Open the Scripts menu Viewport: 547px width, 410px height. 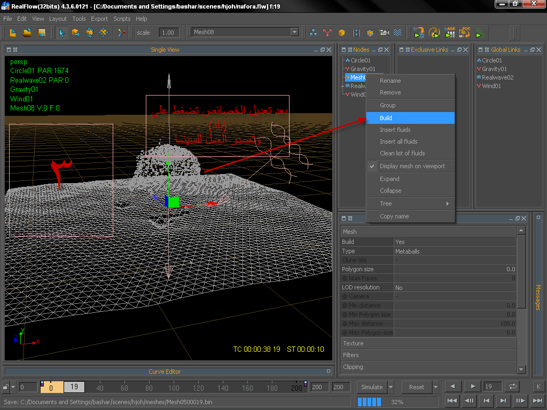point(122,19)
